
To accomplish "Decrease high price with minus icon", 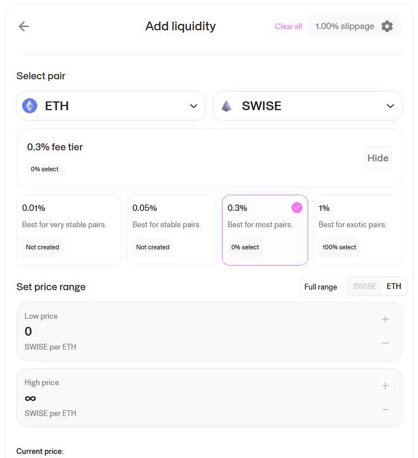I will [x=385, y=410].
